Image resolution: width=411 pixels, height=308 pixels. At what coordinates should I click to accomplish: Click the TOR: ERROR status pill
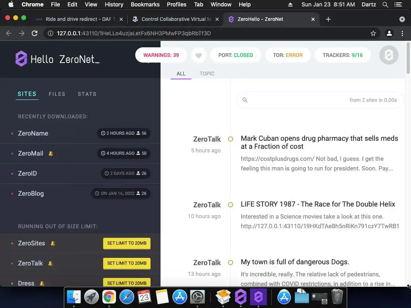coord(288,55)
